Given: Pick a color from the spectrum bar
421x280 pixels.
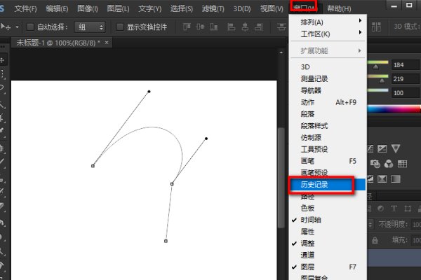Looking at the screenshot, I should (394, 109).
